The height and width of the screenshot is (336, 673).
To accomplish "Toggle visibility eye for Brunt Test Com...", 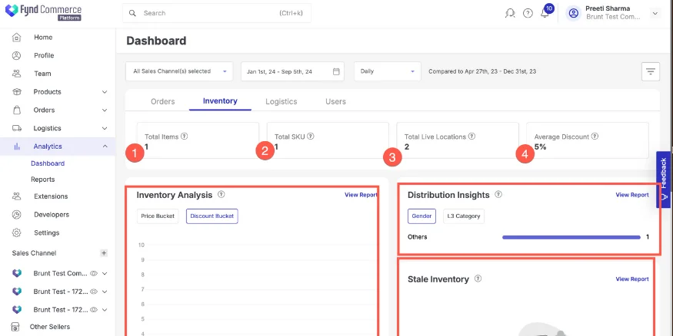I will click(x=94, y=273).
